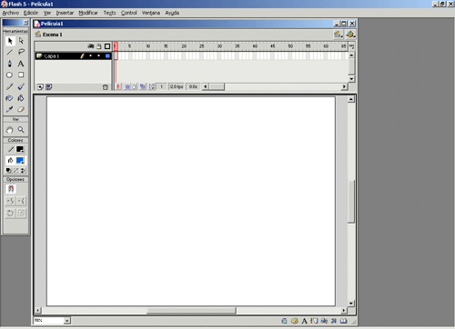Select the Hand tool

click(10, 130)
